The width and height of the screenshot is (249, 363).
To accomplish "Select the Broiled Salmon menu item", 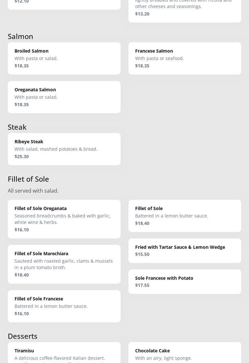I will 64,58.
